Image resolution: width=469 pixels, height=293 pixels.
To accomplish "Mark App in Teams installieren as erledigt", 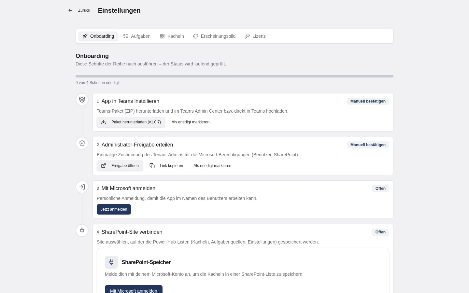I will coord(191,122).
